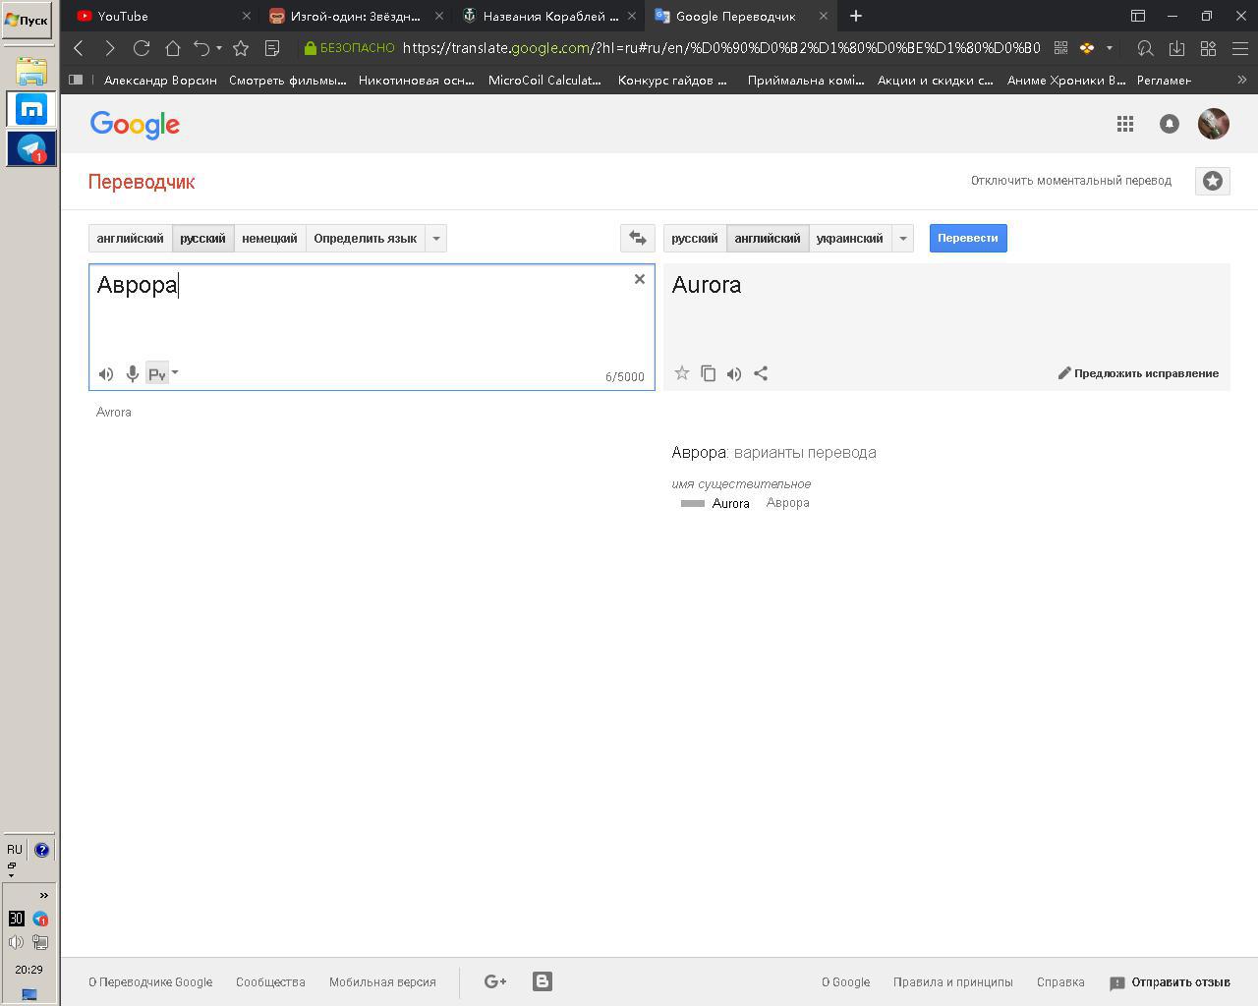
Task: Swap source and target languages
Action: click(x=637, y=238)
